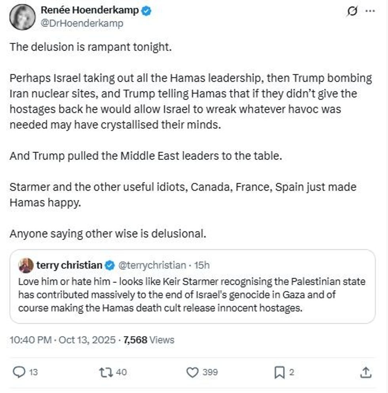Click the terry christian name in quote
The height and width of the screenshot is (393, 388).
[69, 265]
